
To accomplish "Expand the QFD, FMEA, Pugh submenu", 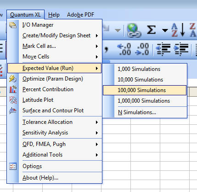I will (55, 144).
